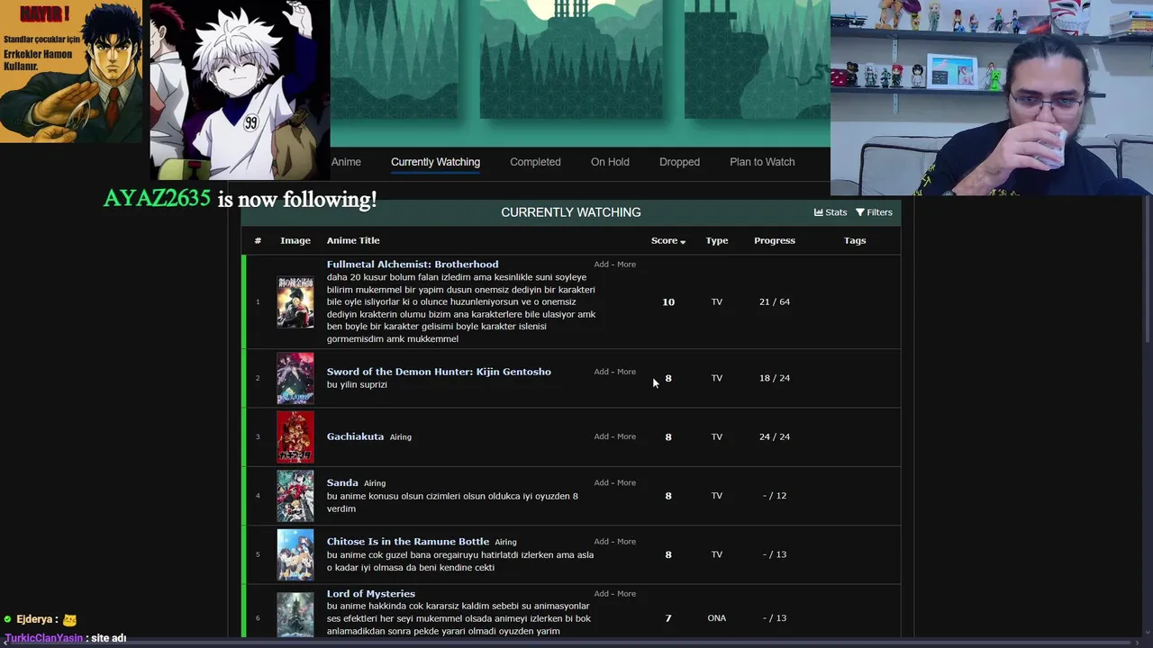This screenshot has width=1153, height=648.
Task: Click the Chitose Ramune Bottle thumbnail
Action: pyautogui.click(x=295, y=554)
